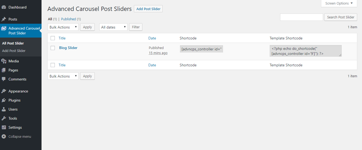Click the Comments bubble icon

click(4, 79)
